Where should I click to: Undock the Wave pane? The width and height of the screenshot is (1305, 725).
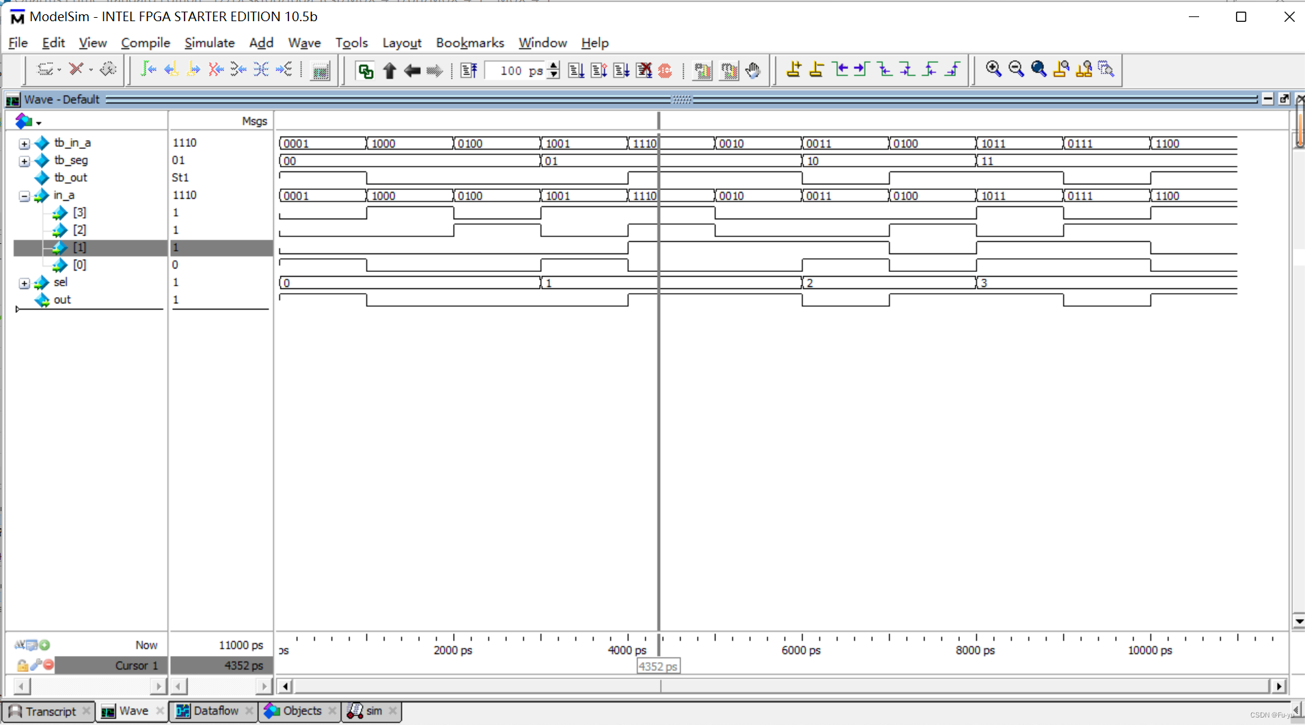coord(1285,99)
